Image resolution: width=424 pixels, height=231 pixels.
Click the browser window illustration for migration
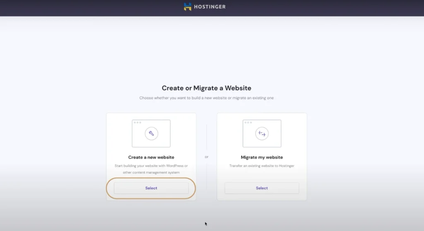pos(262,134)
